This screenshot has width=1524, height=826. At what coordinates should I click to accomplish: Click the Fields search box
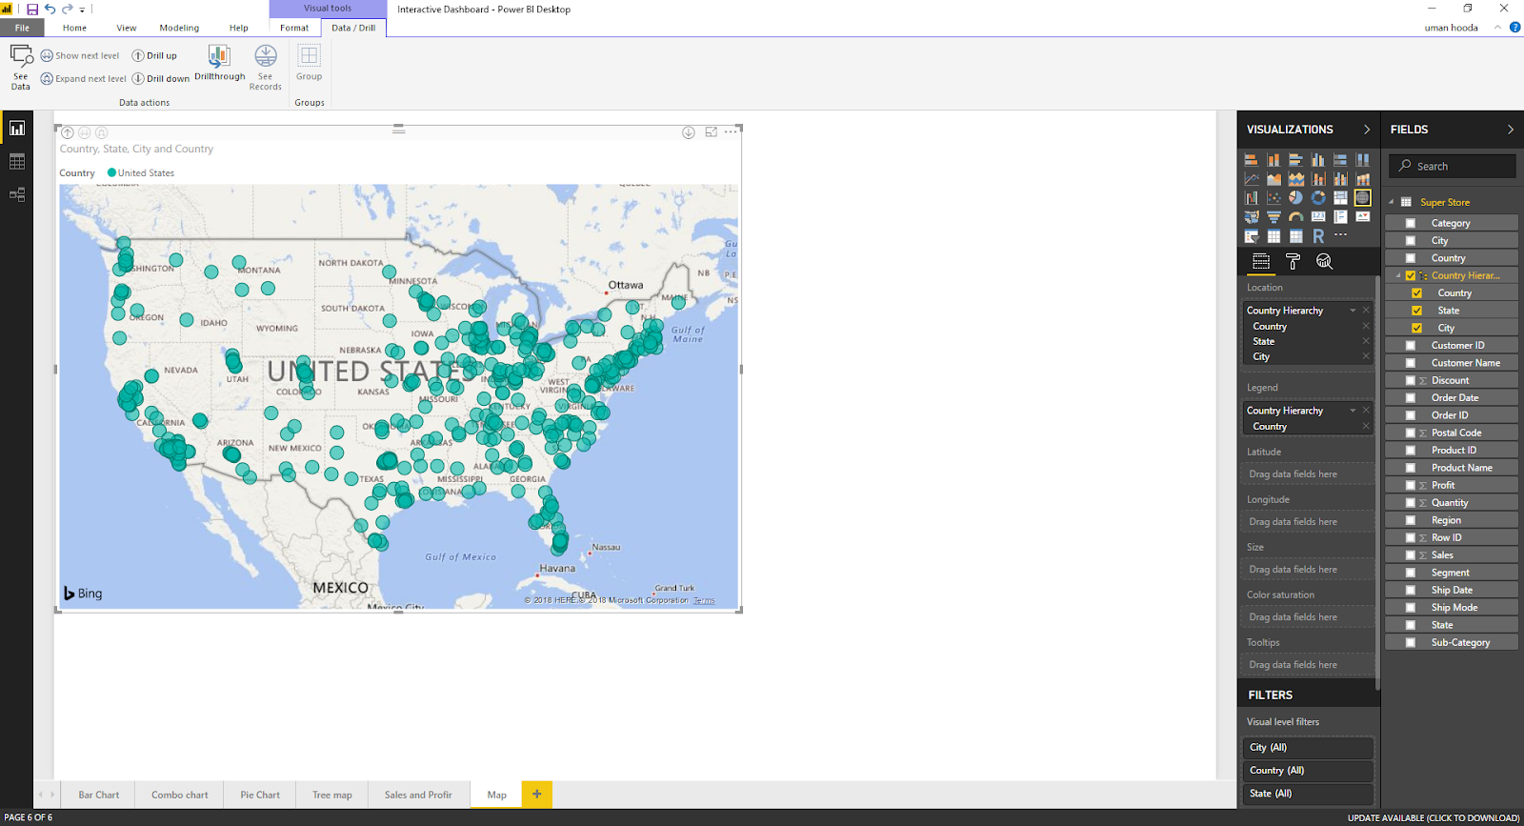[1452, 166]
